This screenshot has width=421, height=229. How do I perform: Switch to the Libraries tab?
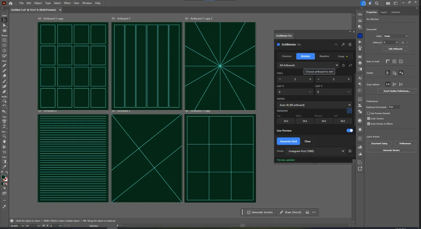click(395, 12)
